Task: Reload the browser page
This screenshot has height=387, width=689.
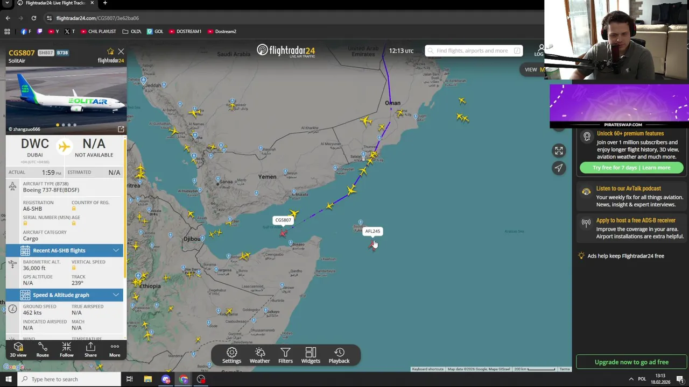Action: tap(33, 18)
